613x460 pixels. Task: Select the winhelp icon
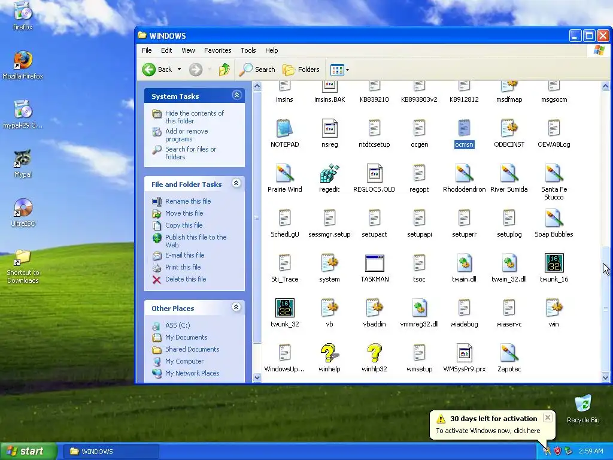coord(329,353)
